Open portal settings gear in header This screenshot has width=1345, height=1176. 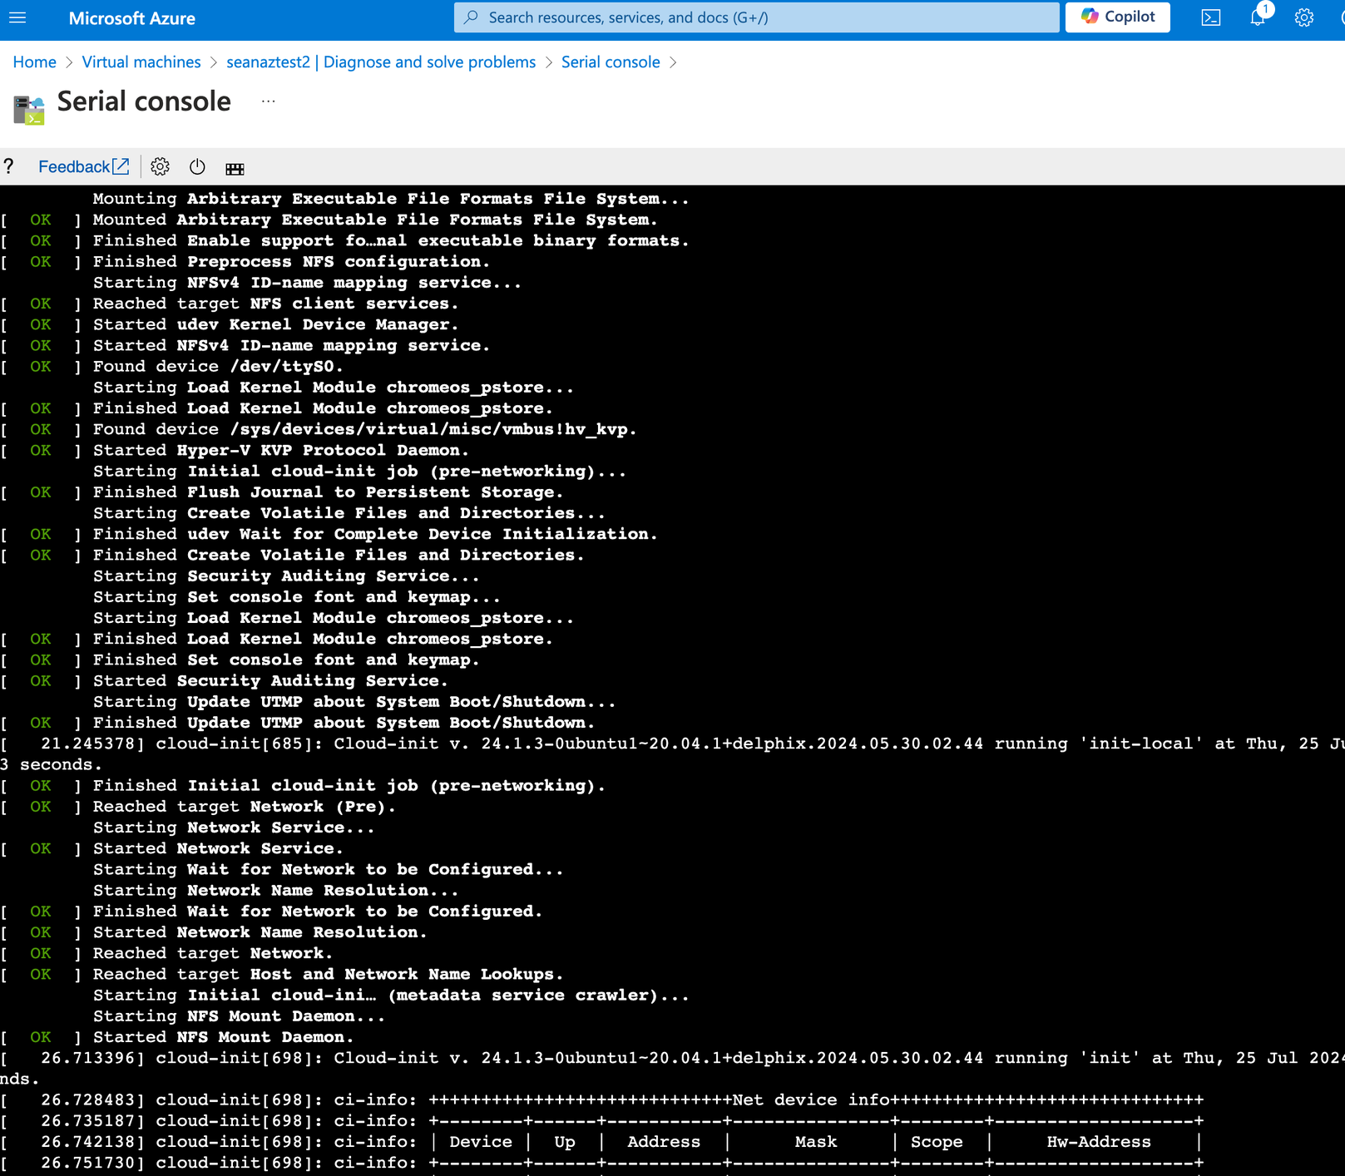(1304, 17)
